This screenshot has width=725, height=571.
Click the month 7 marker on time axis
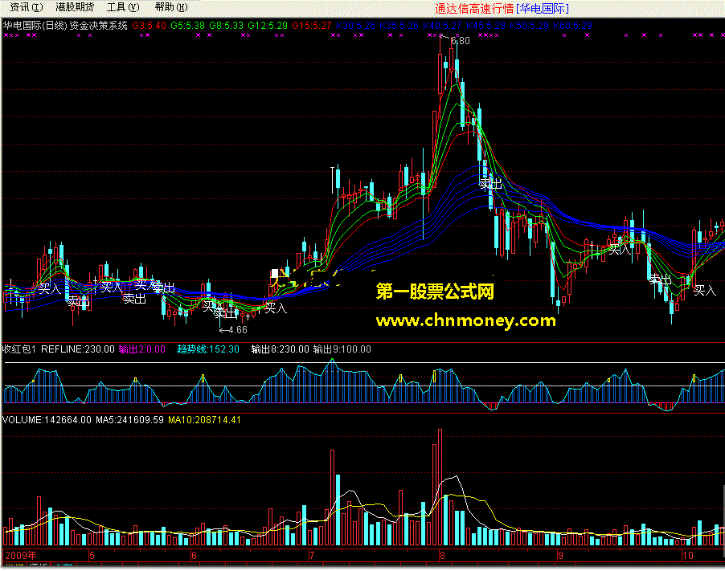pos(312,555)
